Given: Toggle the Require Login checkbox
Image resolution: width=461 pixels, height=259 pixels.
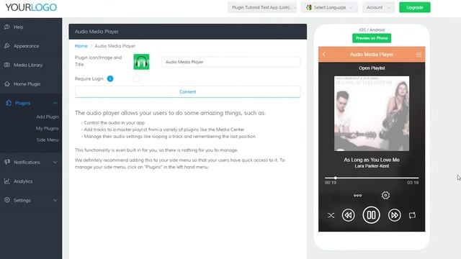Looking at the screenshot, I should [136, 78].
